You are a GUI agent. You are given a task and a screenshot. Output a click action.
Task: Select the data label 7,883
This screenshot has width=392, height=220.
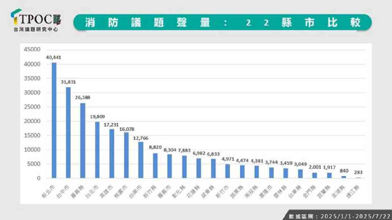(184, 150)
